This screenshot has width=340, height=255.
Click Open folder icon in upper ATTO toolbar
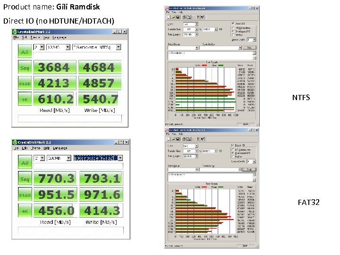173,17
